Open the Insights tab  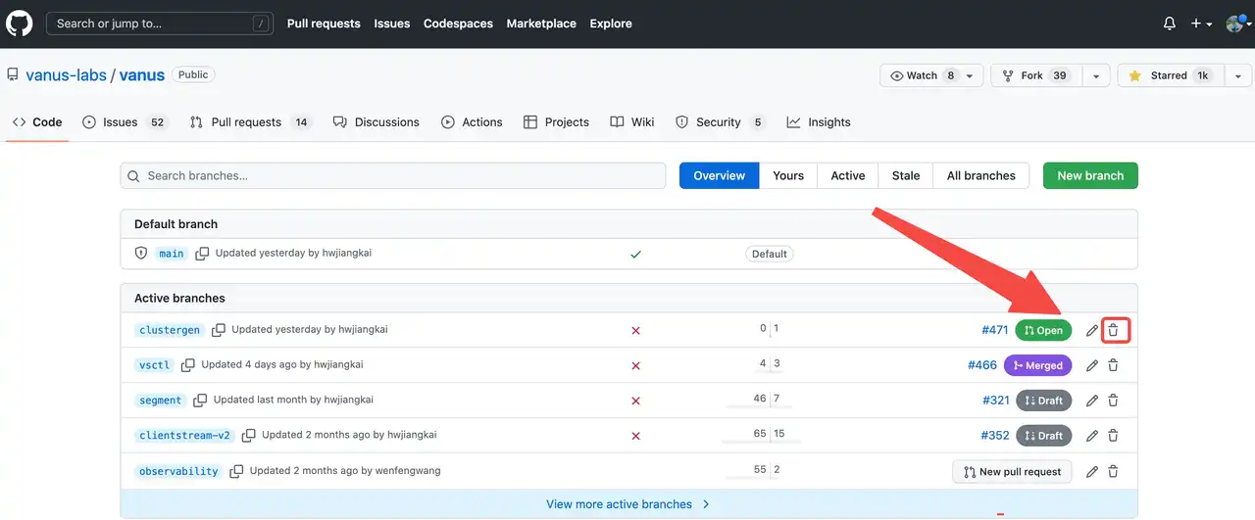point(819,122)
